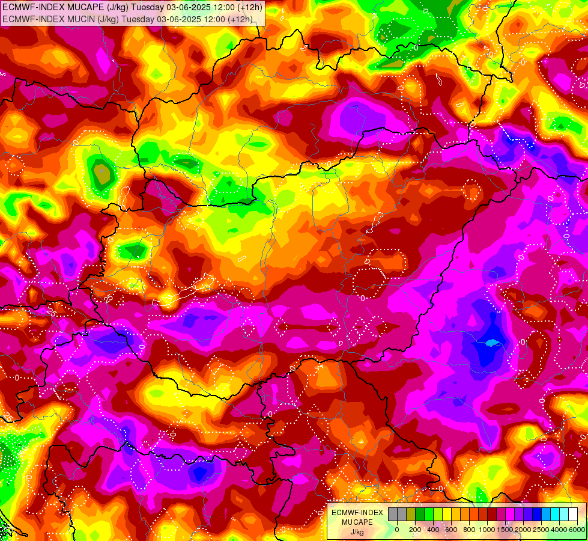Viewport: 588px width, 541px height.
Task: Select the olive swatch in the legend
Action: (x=411, y=514)
